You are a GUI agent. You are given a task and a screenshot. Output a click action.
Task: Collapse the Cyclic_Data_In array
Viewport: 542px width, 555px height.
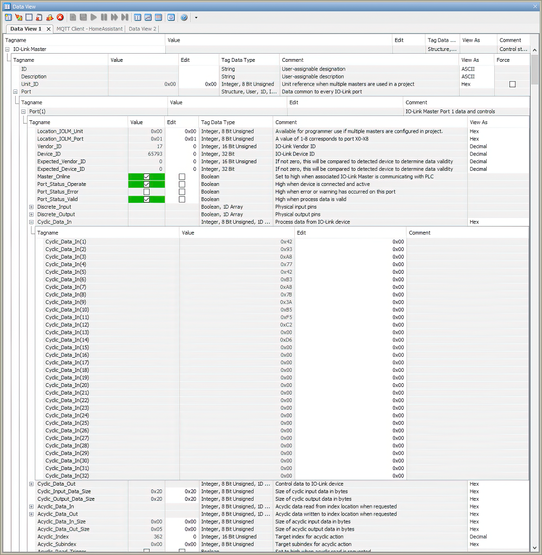point(31,222)
